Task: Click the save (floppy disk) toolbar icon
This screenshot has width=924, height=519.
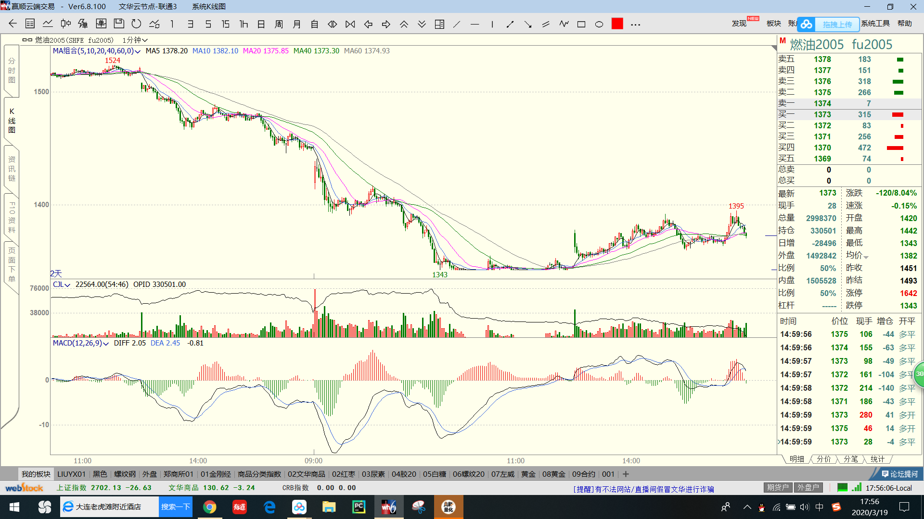Action: [x=119, y=24]
